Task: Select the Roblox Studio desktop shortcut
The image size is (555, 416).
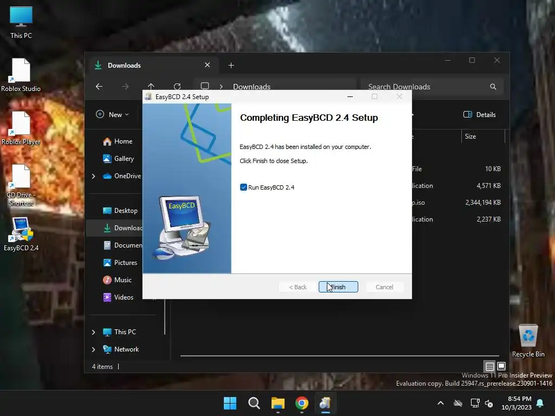Action: coord(21,75)
